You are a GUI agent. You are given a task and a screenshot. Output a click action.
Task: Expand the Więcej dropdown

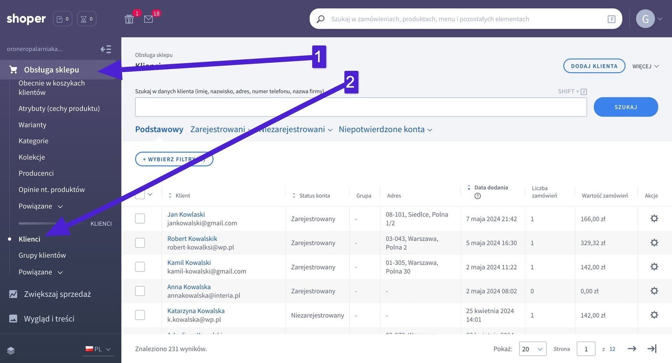point(645,66)
